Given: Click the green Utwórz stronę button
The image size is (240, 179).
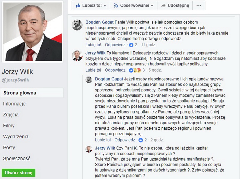Looking at the screenshot, I should click(18, 173).
